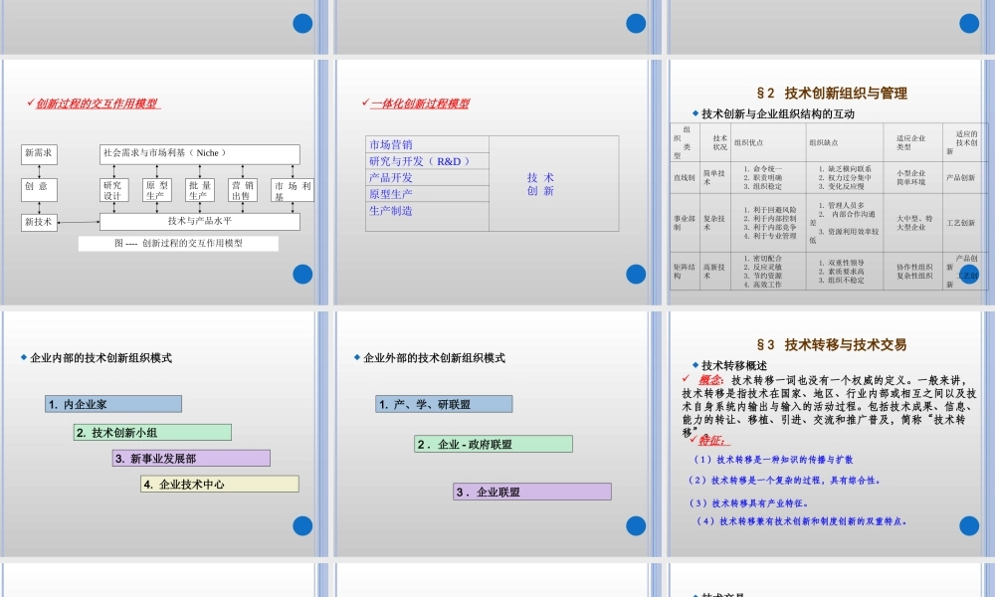Screen dimensions: 995x597
Task: Select the 1. 产、学、研联盟 bar
Action: tap(444, 404)
